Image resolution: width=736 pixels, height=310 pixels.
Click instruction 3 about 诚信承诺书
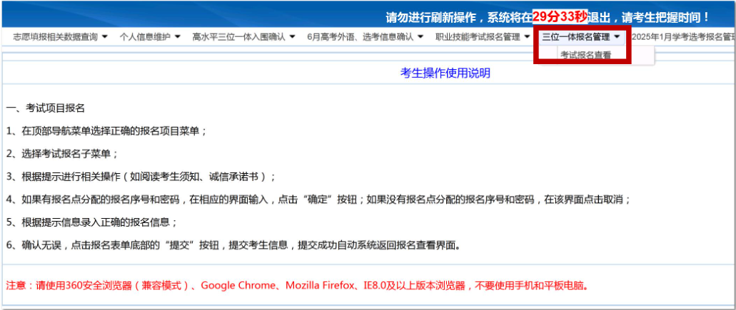(141, 177)
